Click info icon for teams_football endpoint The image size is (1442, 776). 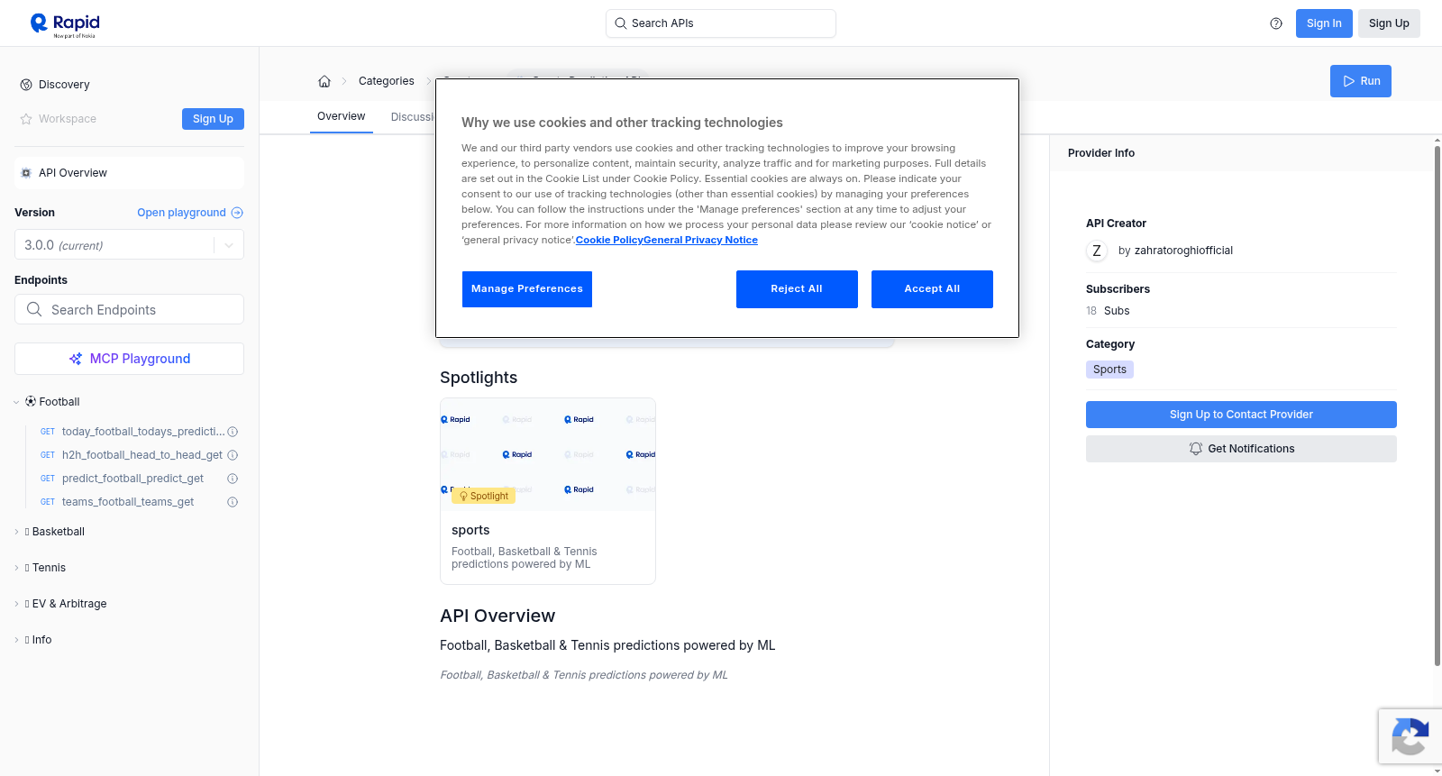pyautogui.click(x=233, y=502)
